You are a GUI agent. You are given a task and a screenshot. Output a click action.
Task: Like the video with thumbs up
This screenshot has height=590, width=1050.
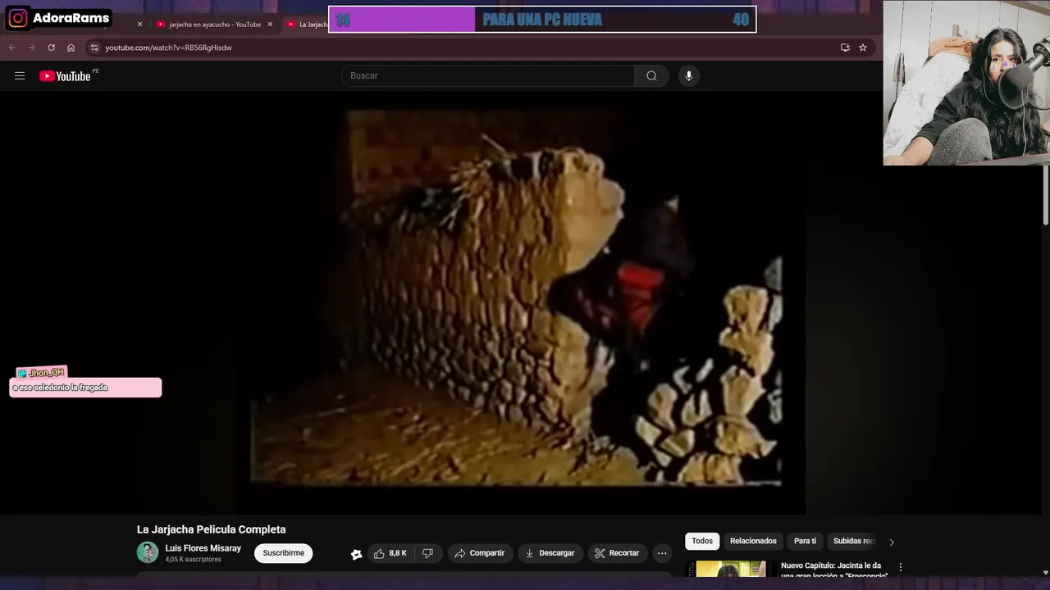[x=390, y=553]
